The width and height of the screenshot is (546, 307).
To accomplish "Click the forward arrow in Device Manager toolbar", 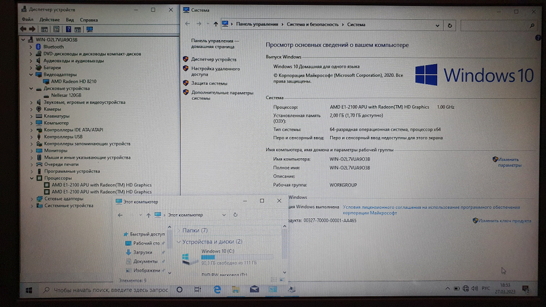I will point(32,29).
